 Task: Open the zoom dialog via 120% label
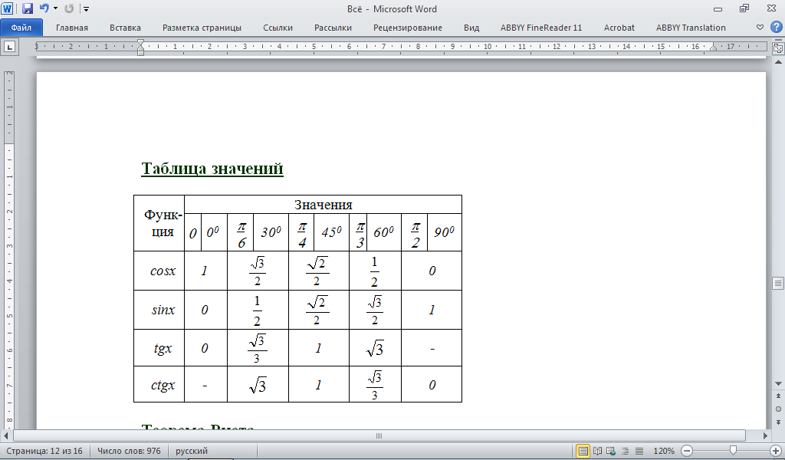(664, 451)
